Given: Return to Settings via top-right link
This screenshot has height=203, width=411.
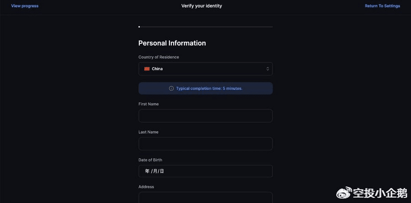Looking at the screenshot, I should [382, 6].
